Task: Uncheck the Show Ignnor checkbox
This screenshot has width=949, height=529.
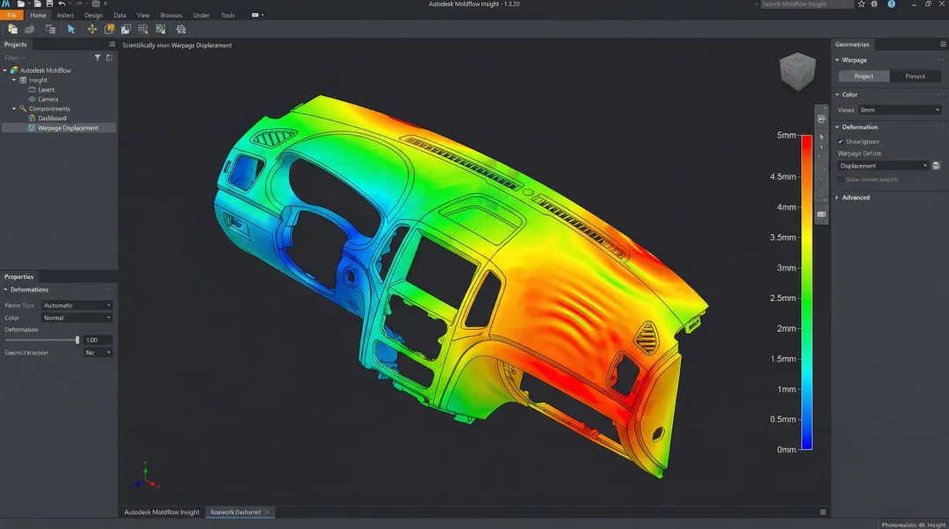Action: point(841,141)
